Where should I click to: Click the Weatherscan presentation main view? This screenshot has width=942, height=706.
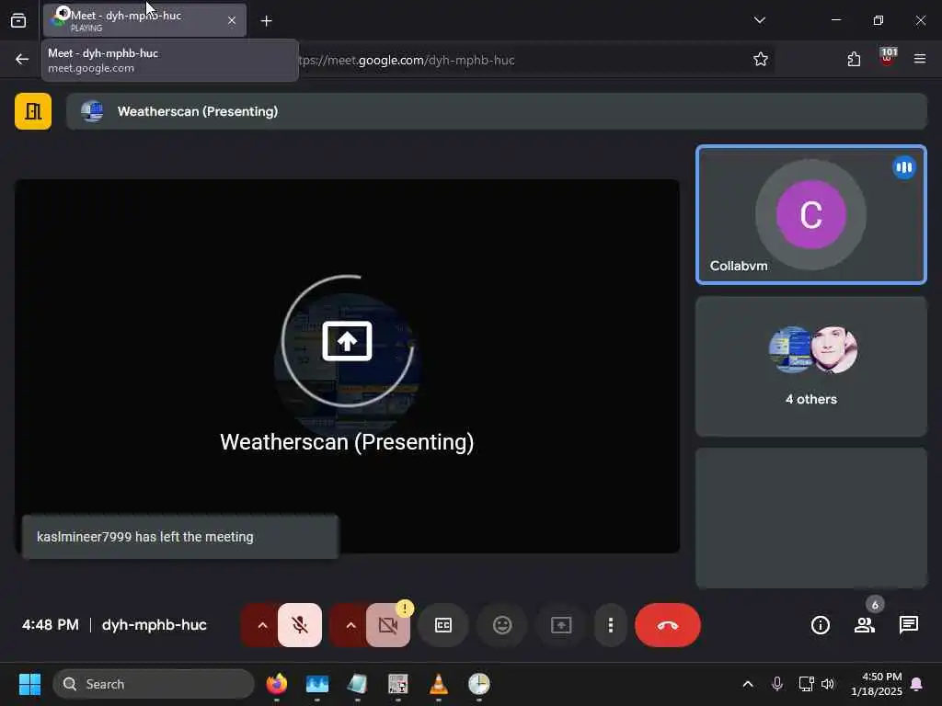pyautogui.click(x=347, y=366)
